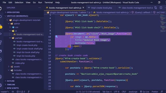
Task: Click breadcrumb jQuery() callback
Action: (x=142, y=12)
